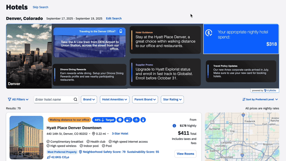This screenshot has height=161, width=286.
Task: Click the Walking distance to our office tag
Action: click(x=69, y=120)
